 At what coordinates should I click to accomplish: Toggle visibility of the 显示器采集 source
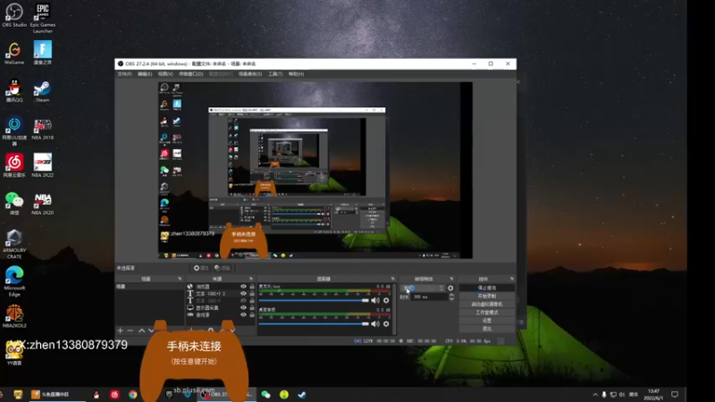point(243,307)
